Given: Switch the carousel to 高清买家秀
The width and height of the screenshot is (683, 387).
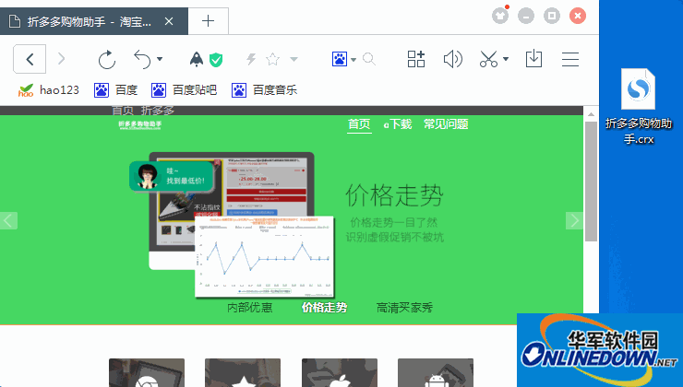Looking at the screenshot, I should [x=404, y=308].
